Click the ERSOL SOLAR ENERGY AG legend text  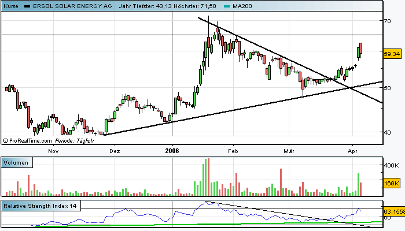72,6
